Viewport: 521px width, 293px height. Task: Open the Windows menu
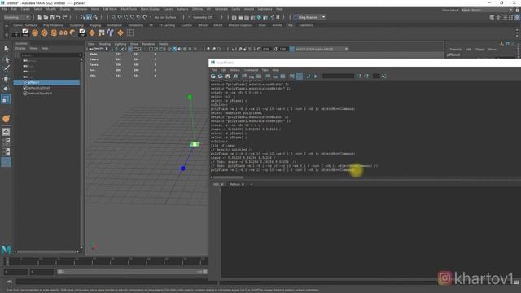81,9
